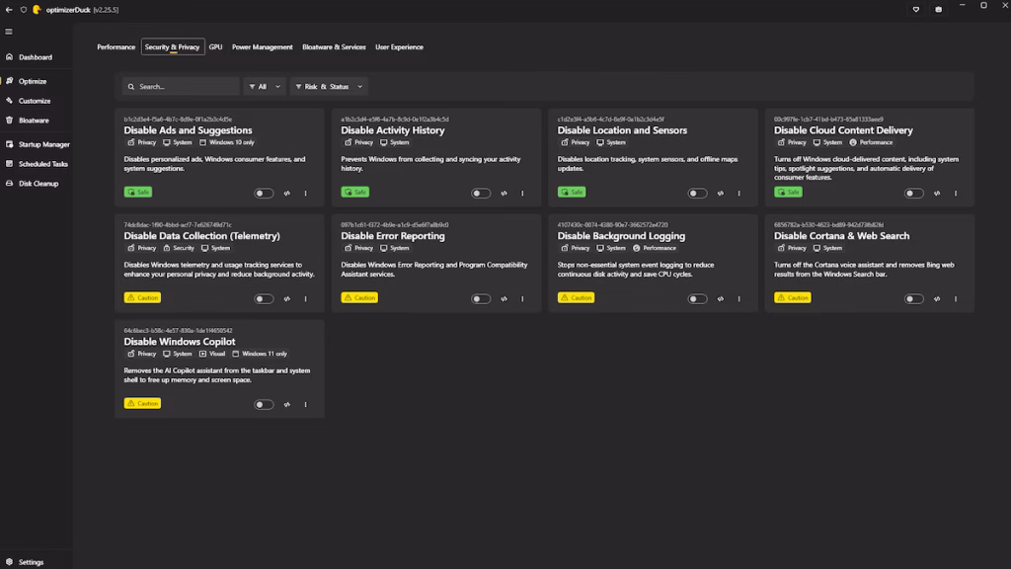Toggle Disable Data Collection (Telemetry) switch
This screenshot has width=1011, height=569.
pos(264,298)
